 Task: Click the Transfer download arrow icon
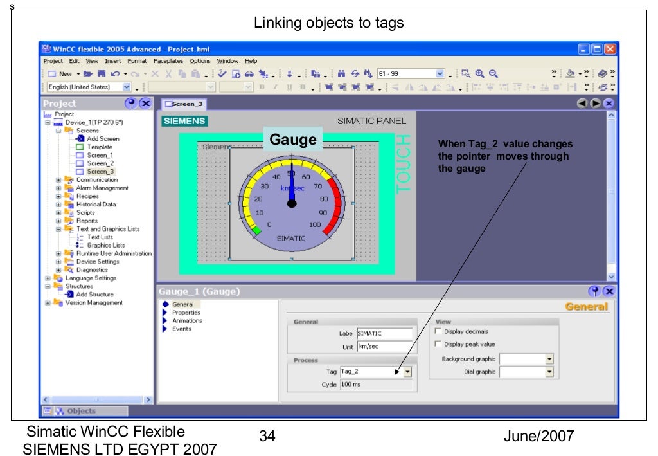289,74
